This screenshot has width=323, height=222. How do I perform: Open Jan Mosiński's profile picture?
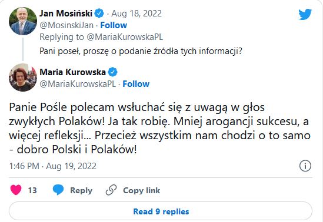click(23, 21)
